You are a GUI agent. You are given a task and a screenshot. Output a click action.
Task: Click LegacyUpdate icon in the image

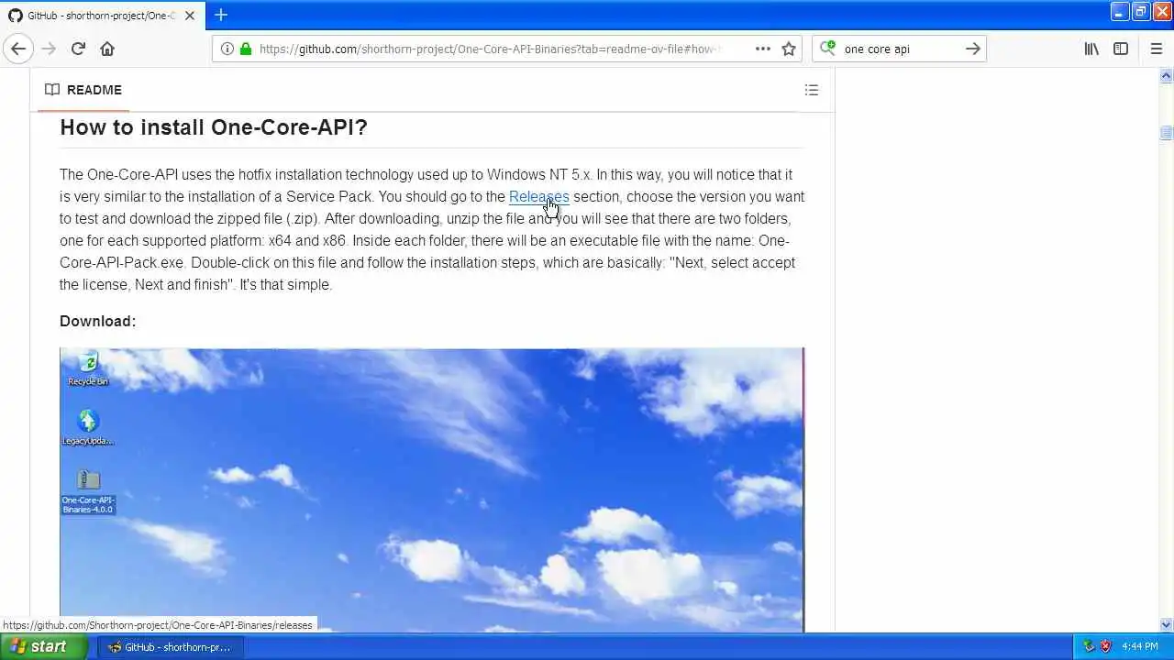[88, 427]
